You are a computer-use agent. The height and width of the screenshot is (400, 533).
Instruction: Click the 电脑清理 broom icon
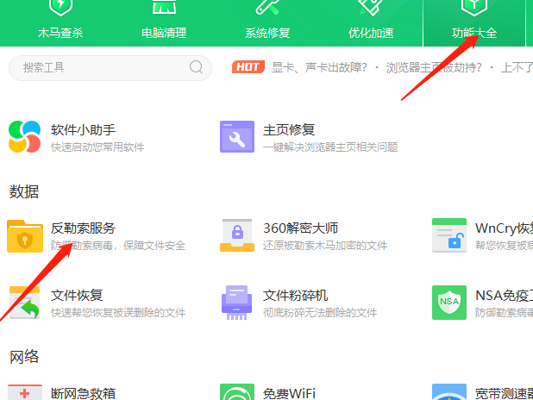164,6
